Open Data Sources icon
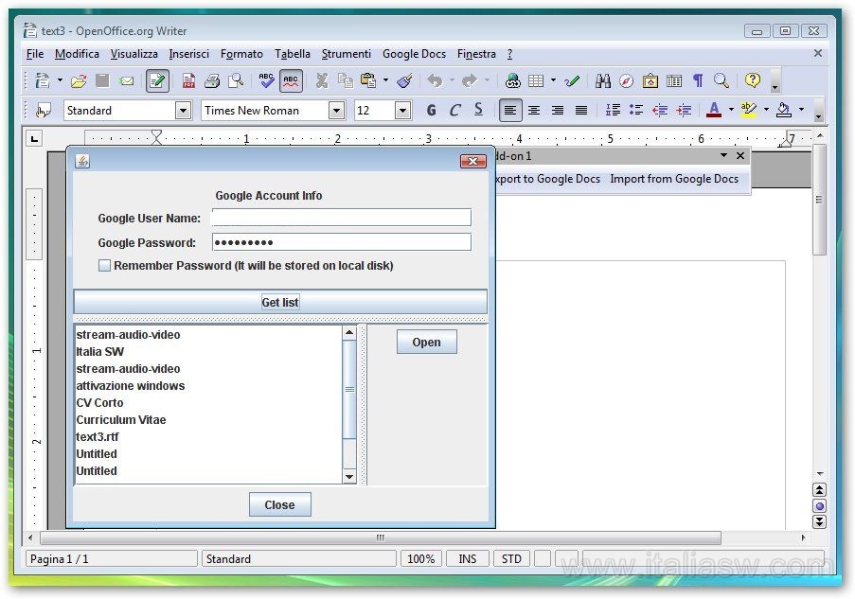This screenshot has width=855, height=599. click(x=674, y=81)
